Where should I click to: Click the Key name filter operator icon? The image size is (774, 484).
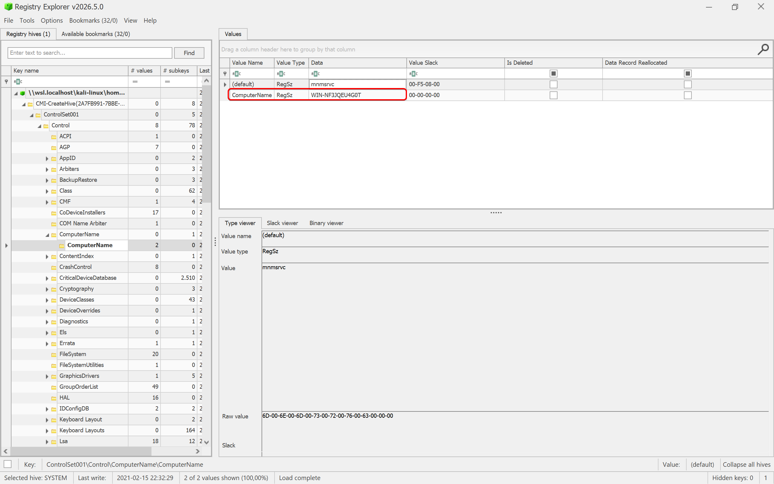pyautogui.click(x=18, y=82)
